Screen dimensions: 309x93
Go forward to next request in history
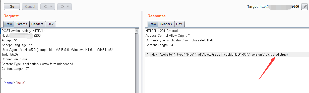pyautogui.click(x=62, y=7)
